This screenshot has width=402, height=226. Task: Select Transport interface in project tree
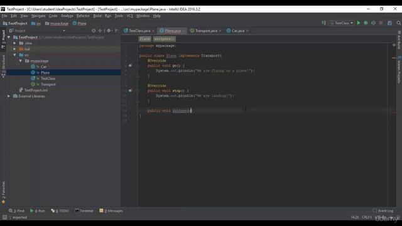pyautogui.click(x=48, y=84)
